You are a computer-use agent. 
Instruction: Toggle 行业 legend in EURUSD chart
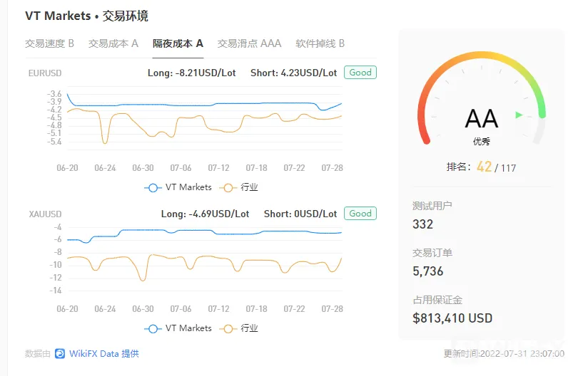(238, 187)
